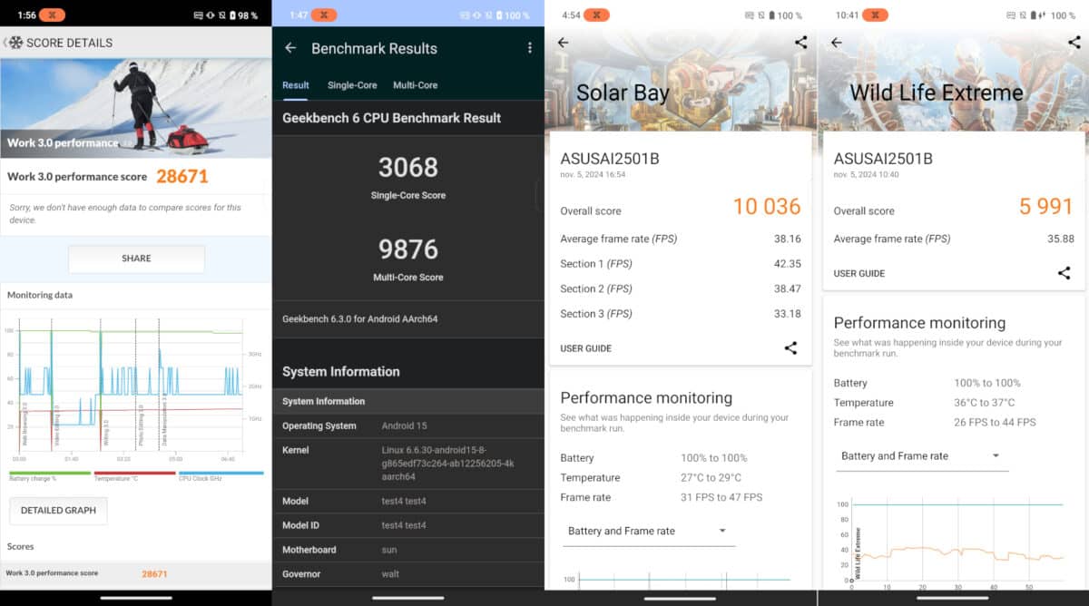Viewport: 1089px width, 606px height.
Task: Tap the ASUSAI2501B name in the Solar Bay card
Action: coord(610,159)
